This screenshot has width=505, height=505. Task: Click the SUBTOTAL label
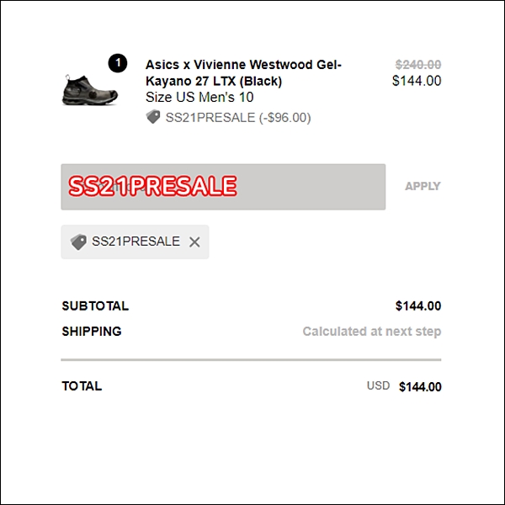point(95,306)
